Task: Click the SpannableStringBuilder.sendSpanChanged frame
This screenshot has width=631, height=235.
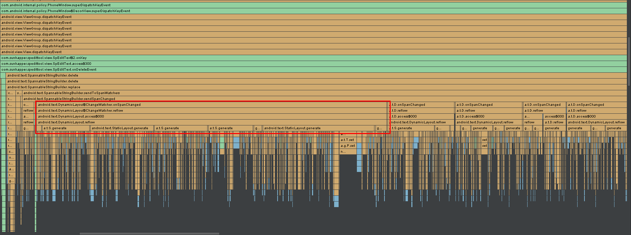Action: pos(324,99)
